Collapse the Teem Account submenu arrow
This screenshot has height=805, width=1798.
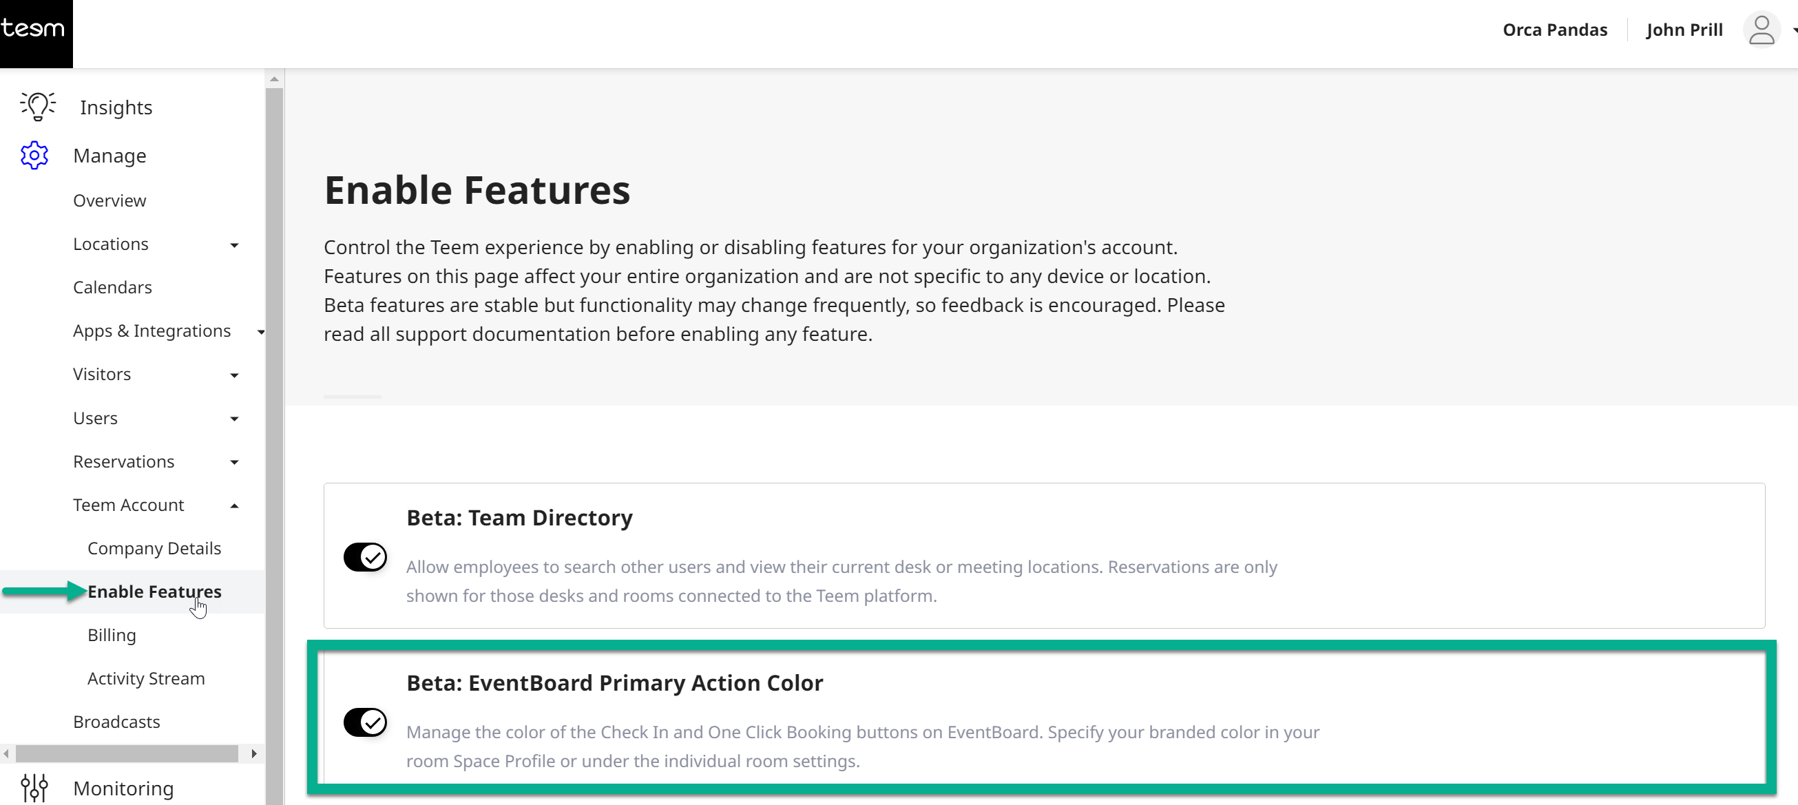tap(235, 505)
